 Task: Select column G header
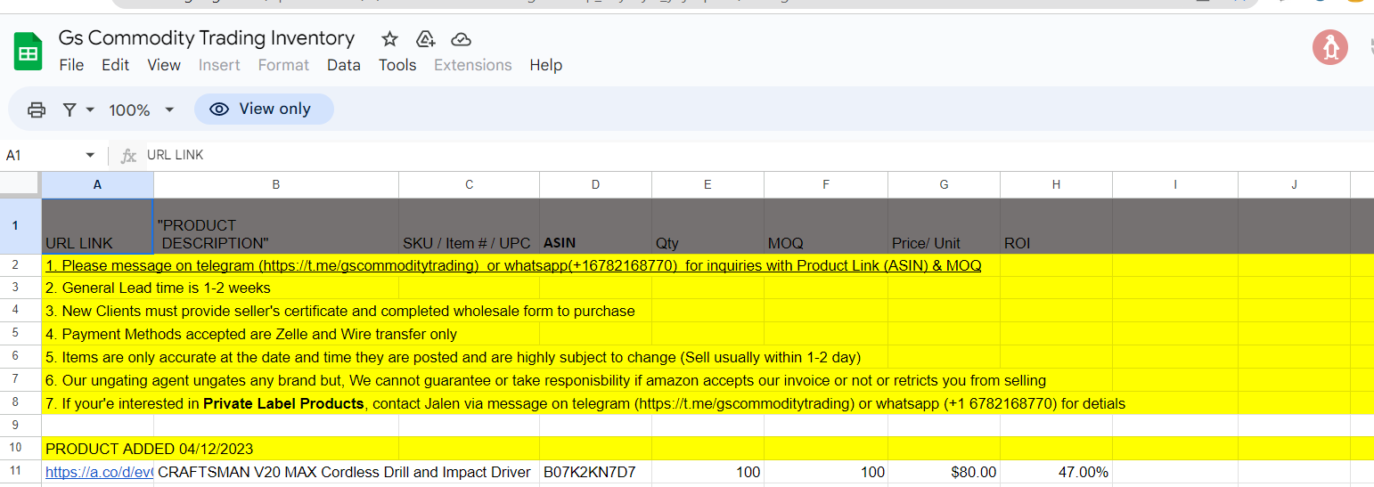pyautogui.click(x=945, y=184)
